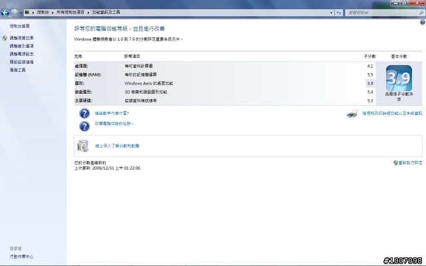Click the Windows Aero desktop performance description
The image size is (426, 266).
click(x=148, y=83)
